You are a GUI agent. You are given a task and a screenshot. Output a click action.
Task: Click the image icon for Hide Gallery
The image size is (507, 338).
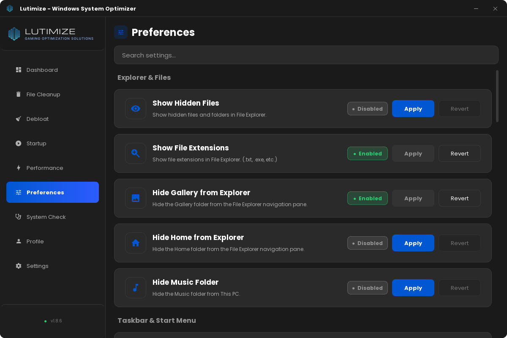136,198
